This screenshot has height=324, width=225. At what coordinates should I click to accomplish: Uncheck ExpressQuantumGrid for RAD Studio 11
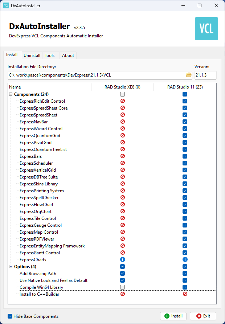click(x=185, y=136)
